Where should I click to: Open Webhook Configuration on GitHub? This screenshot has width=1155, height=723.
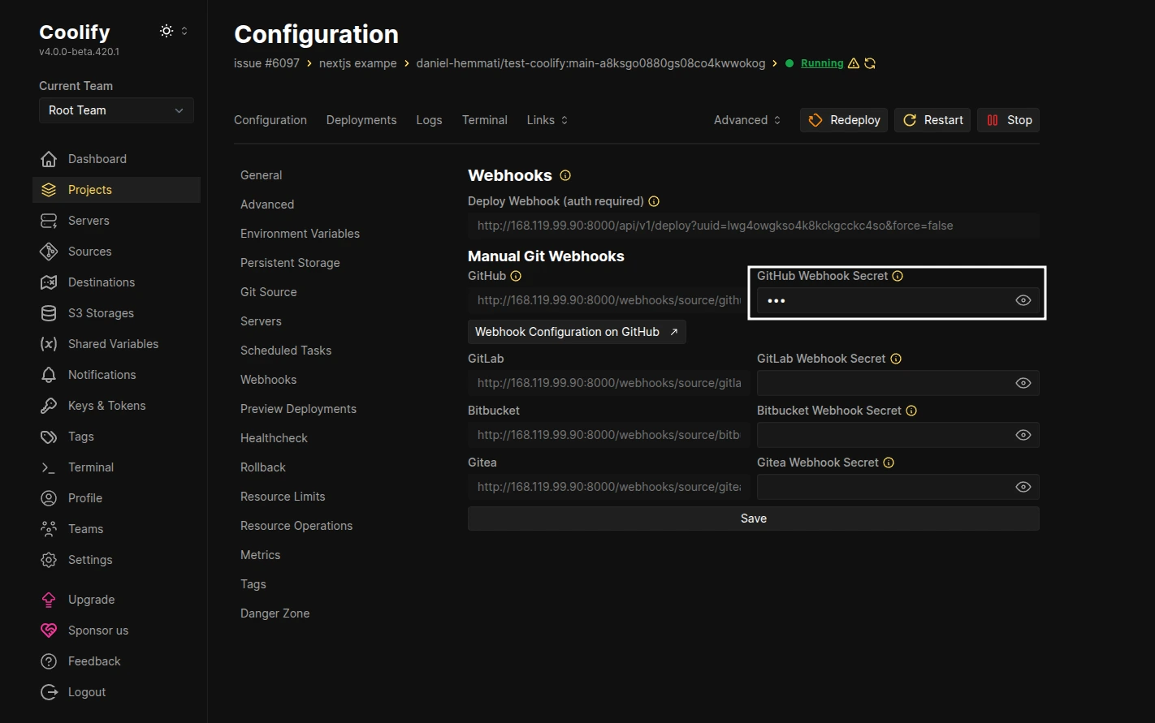(x=576, y=331)
